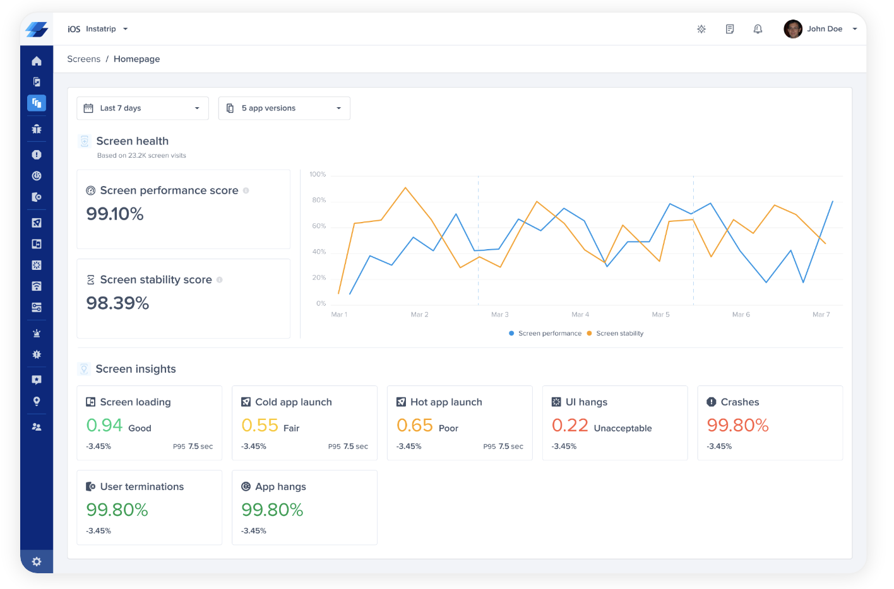Expand the Last 7 days dropdown
The width and height of the screenshot is (894, 589).
coord(143,108)
